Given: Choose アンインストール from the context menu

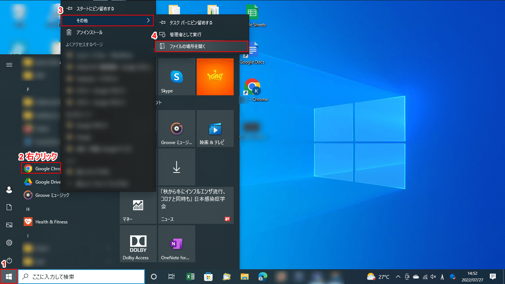Looking at the screenshot, I should [x=108, y=32].
